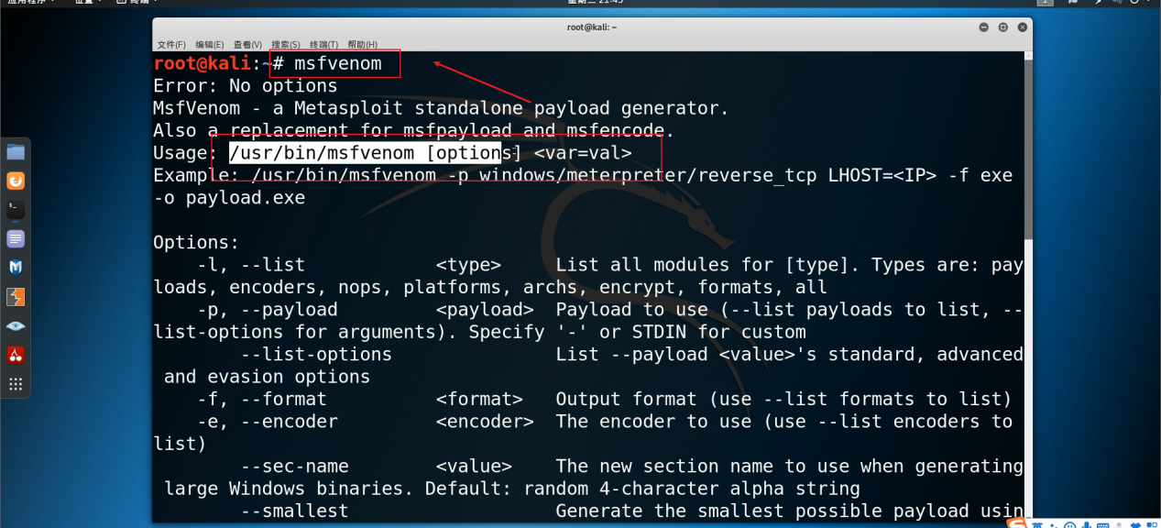Click the '<encoder>' argument placeholder

(x=485, y=422)
